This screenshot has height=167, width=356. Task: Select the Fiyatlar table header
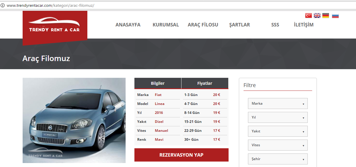205,83
